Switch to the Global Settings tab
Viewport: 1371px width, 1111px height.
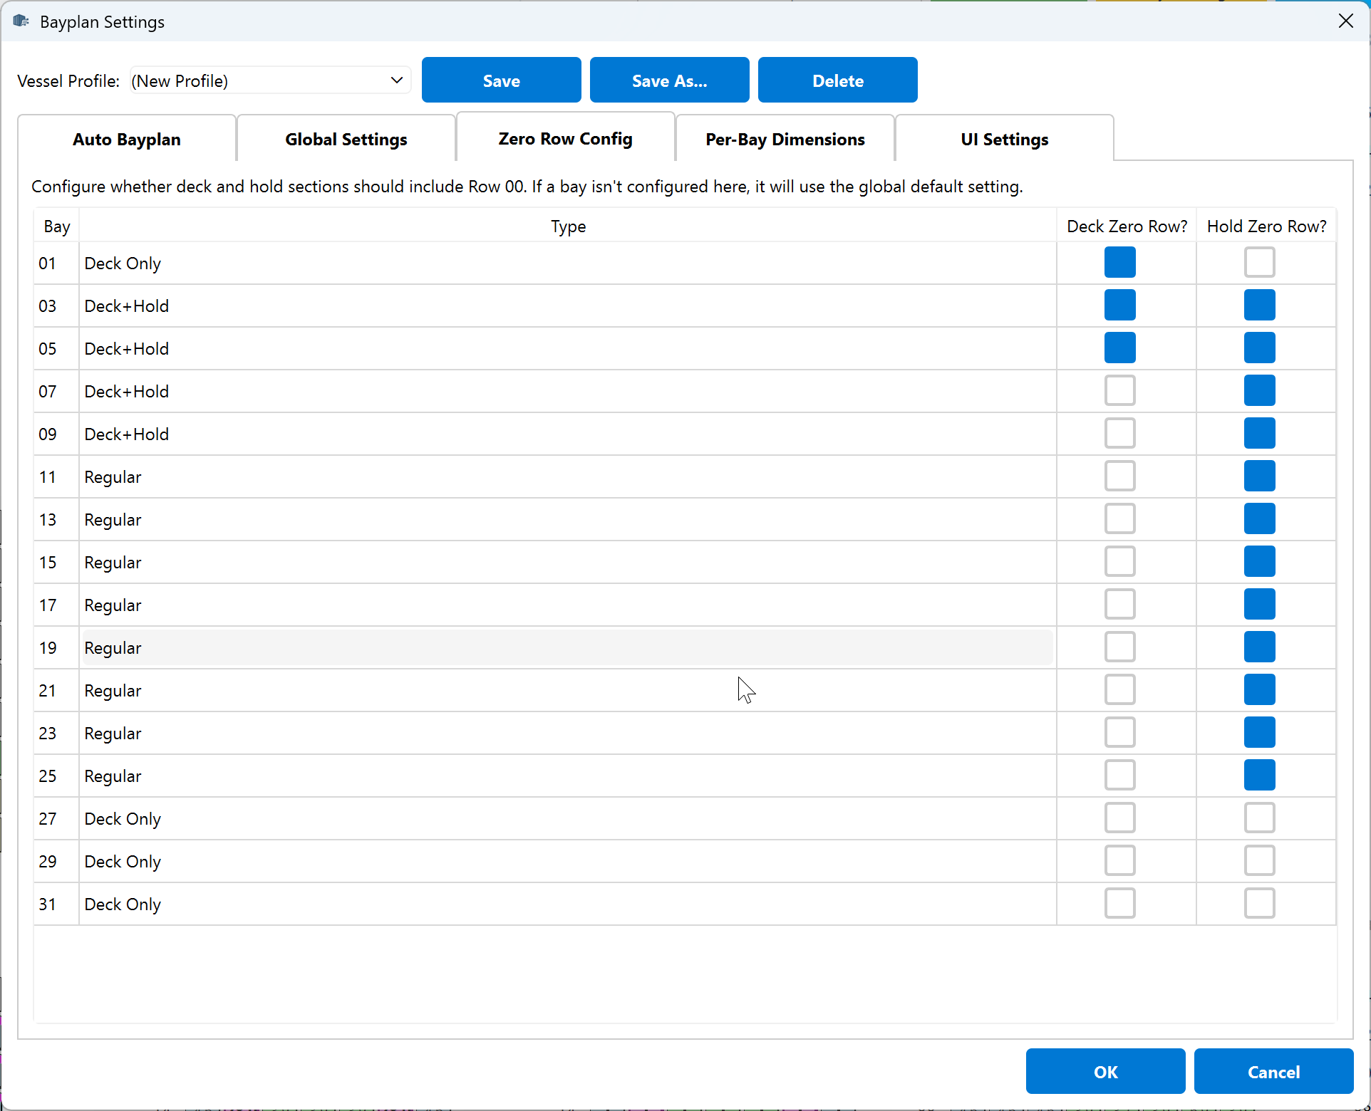pyautogui.click(x=346, y=139)
